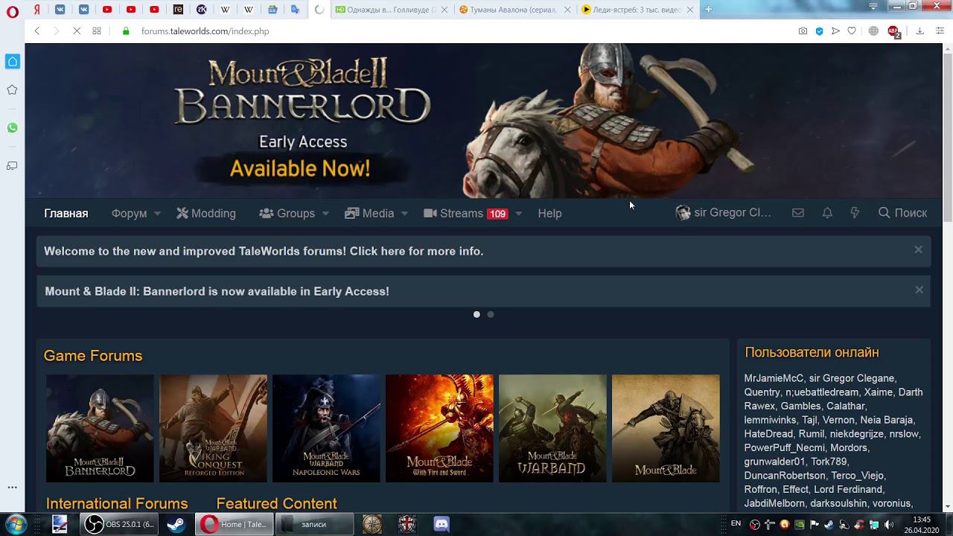Open the Bannerlord forum thumbnail
Image resolution: width=953 pixels, height=536 pixels.
point(100,428)
